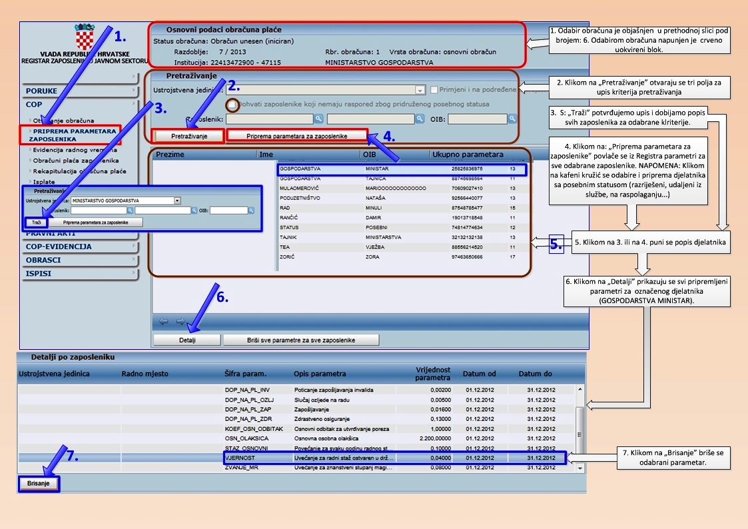The height and width of the screenshot is (529, 748).
Task: Select the employee row 'PODUZETNIŠTVO NATAŠA'
Action: (402, 198)
